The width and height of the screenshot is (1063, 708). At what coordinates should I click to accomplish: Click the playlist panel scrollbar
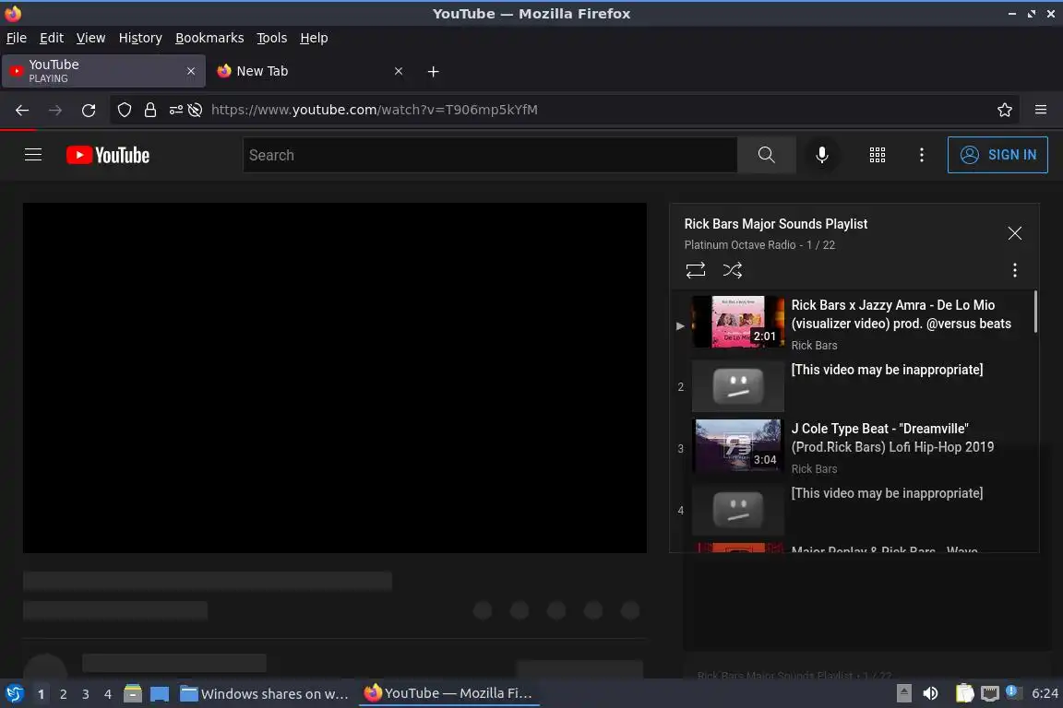point(1035,312)
